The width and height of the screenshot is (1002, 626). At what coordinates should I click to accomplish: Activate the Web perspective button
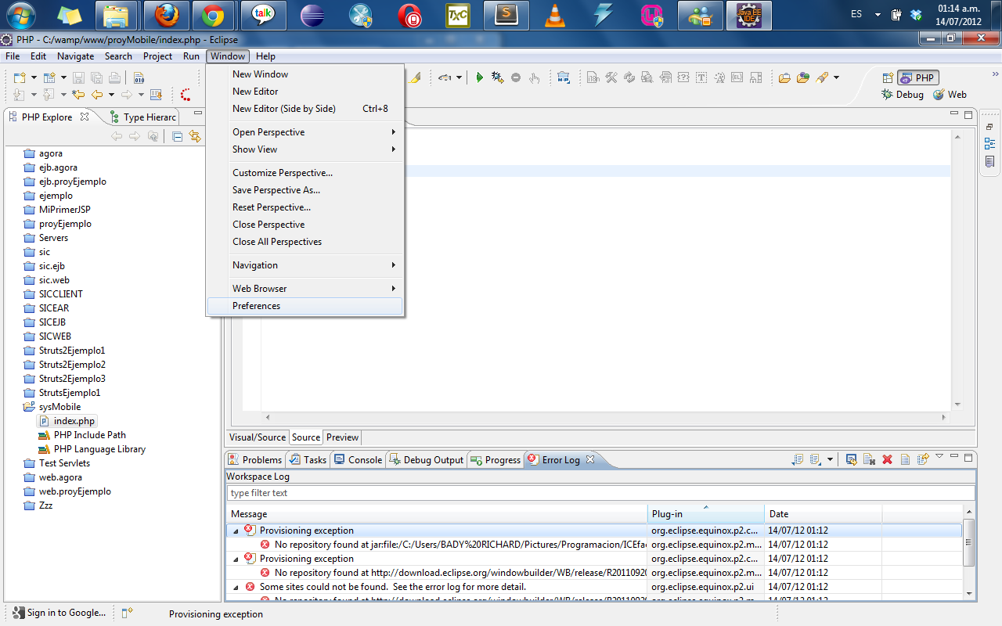[950, 94]
